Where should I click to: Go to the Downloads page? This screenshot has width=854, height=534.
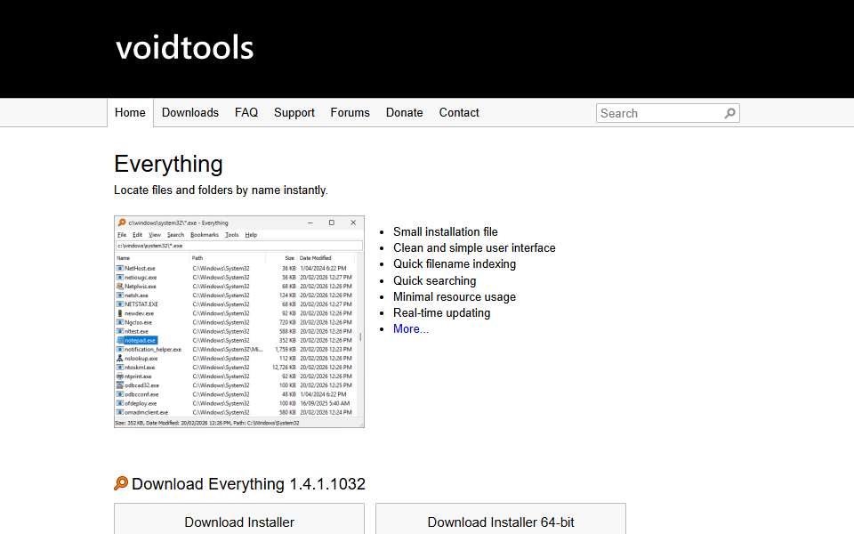tap(190, 113)
